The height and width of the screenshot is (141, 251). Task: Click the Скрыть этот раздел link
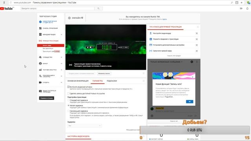click(174, 56)
